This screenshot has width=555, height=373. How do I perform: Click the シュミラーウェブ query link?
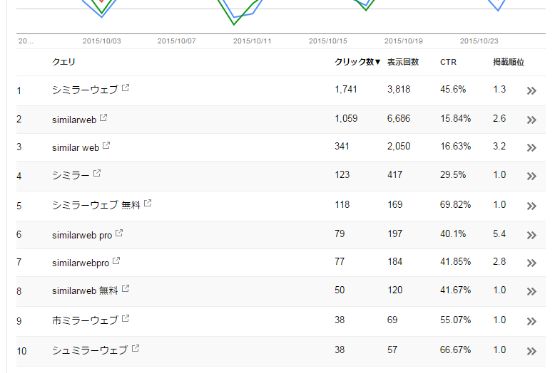[x=90, y=350]
